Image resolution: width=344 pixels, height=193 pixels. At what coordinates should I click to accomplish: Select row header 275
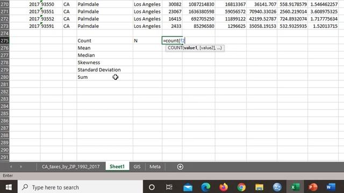5,41
